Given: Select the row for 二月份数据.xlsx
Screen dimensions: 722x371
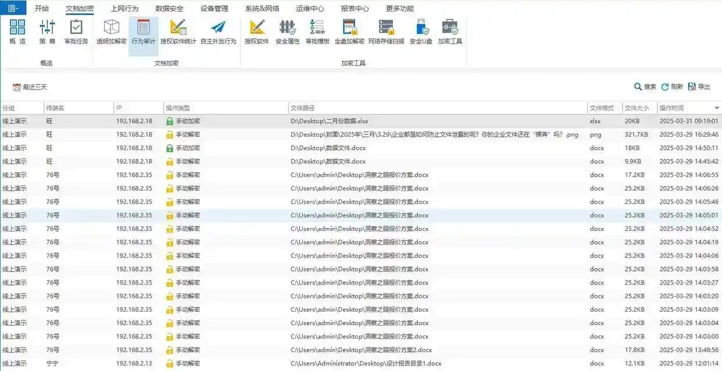Looking at the screenshot, I should (x=329, y=121).
